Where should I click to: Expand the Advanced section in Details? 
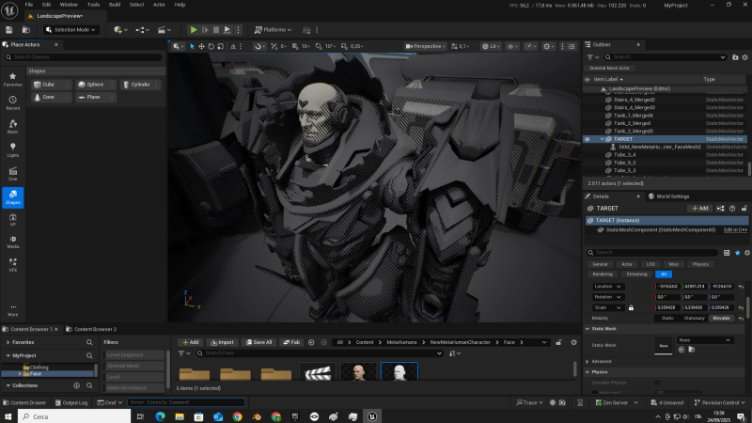pyautogui.click(x=602, y=361)
